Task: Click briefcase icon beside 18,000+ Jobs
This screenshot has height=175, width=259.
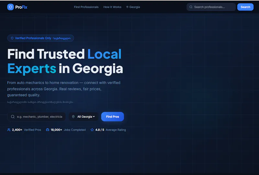Action: [48, 130]
